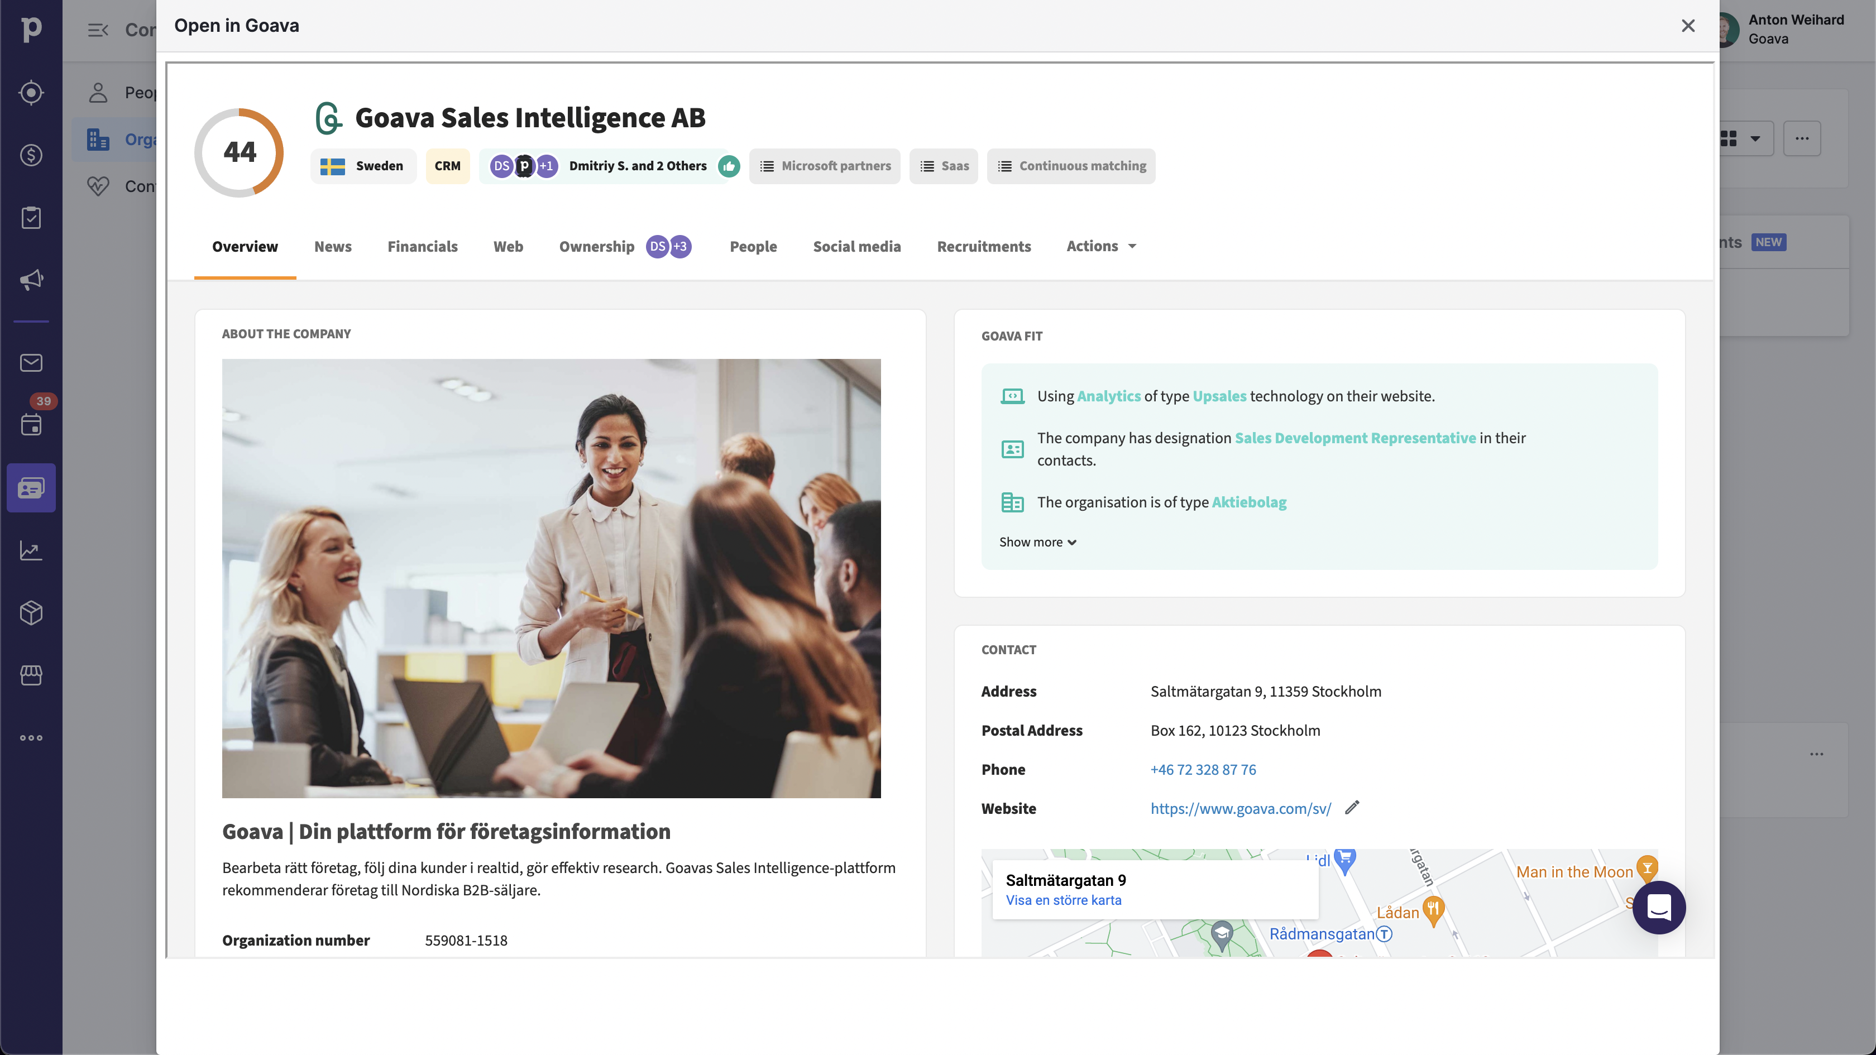The height and width of the screenshot is (1055, 1876).
Task: Switch to the News tab
Action: (x=333, y=246)
